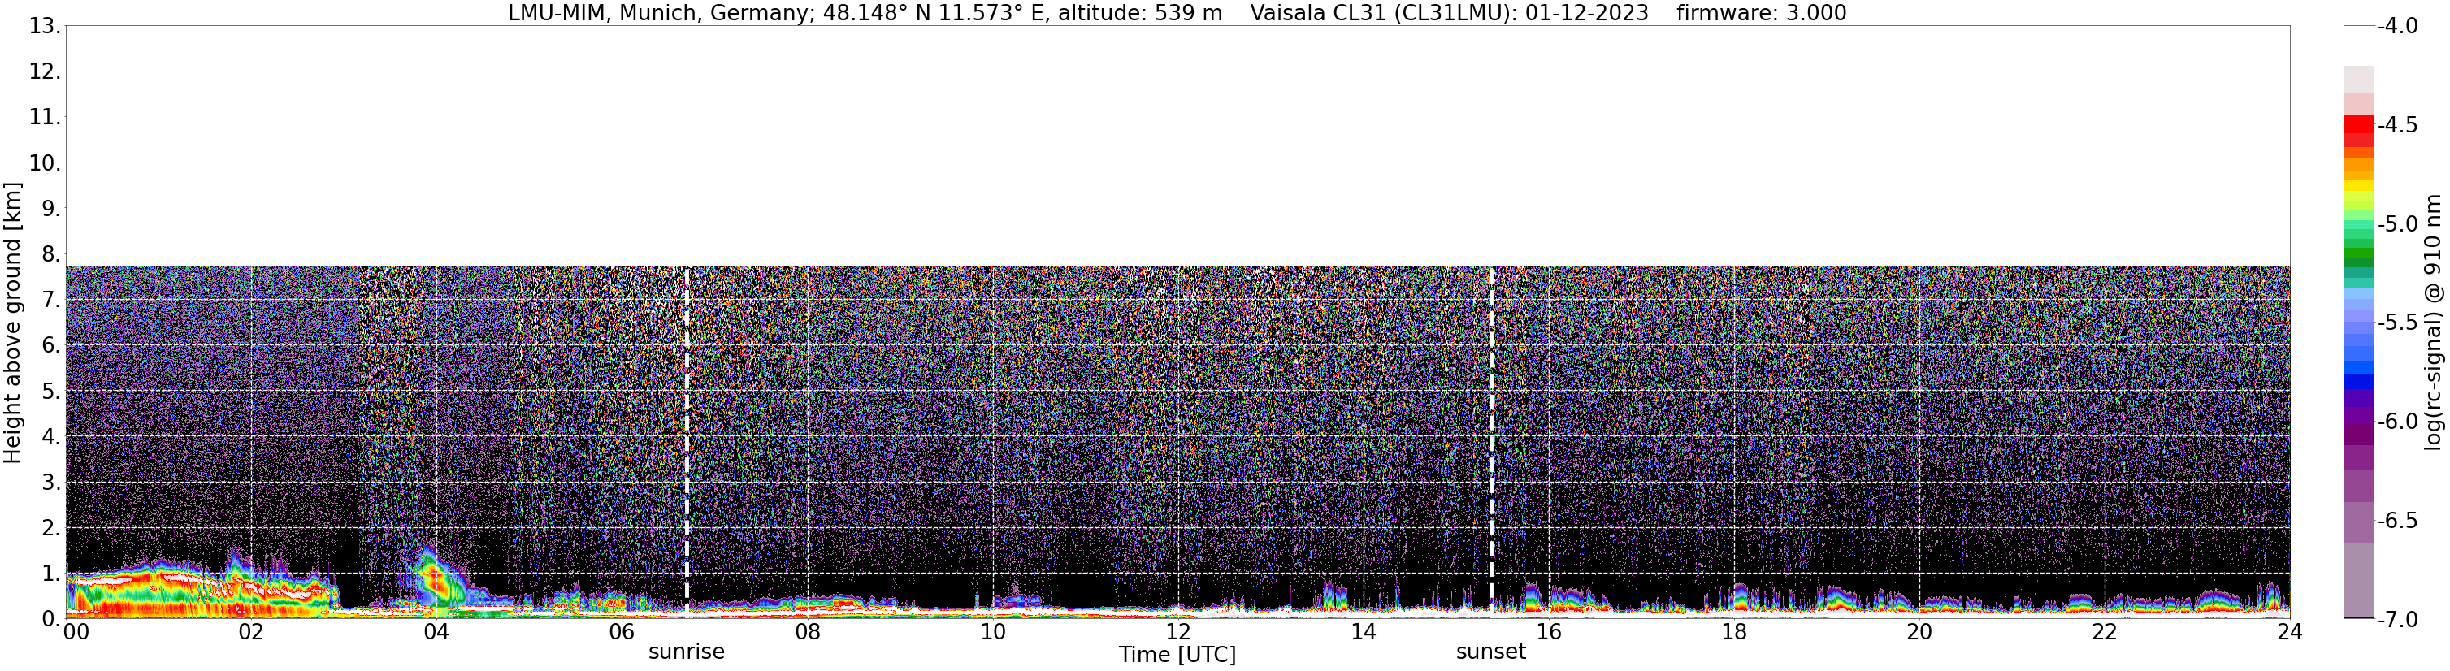Click the height axis tick label '3.'

[x=50, y=483]
